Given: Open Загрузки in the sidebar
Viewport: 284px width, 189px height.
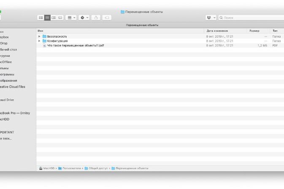Looking at the screenshot, I should 5,56.
